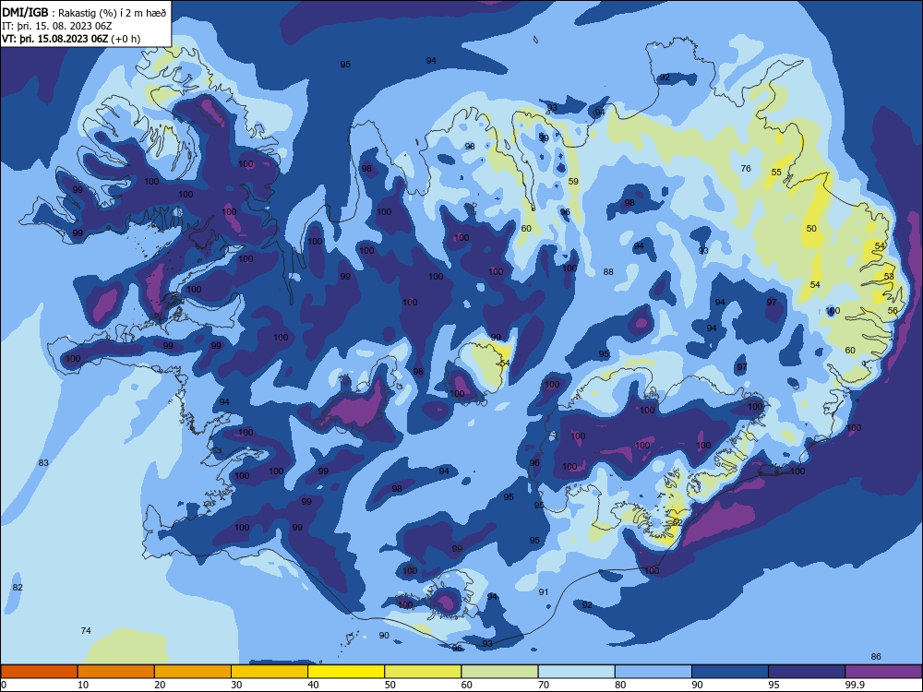Viewport: 923px width, 692px height.
Task: Click the map value '56' on the map
Action: click(893, 311)
